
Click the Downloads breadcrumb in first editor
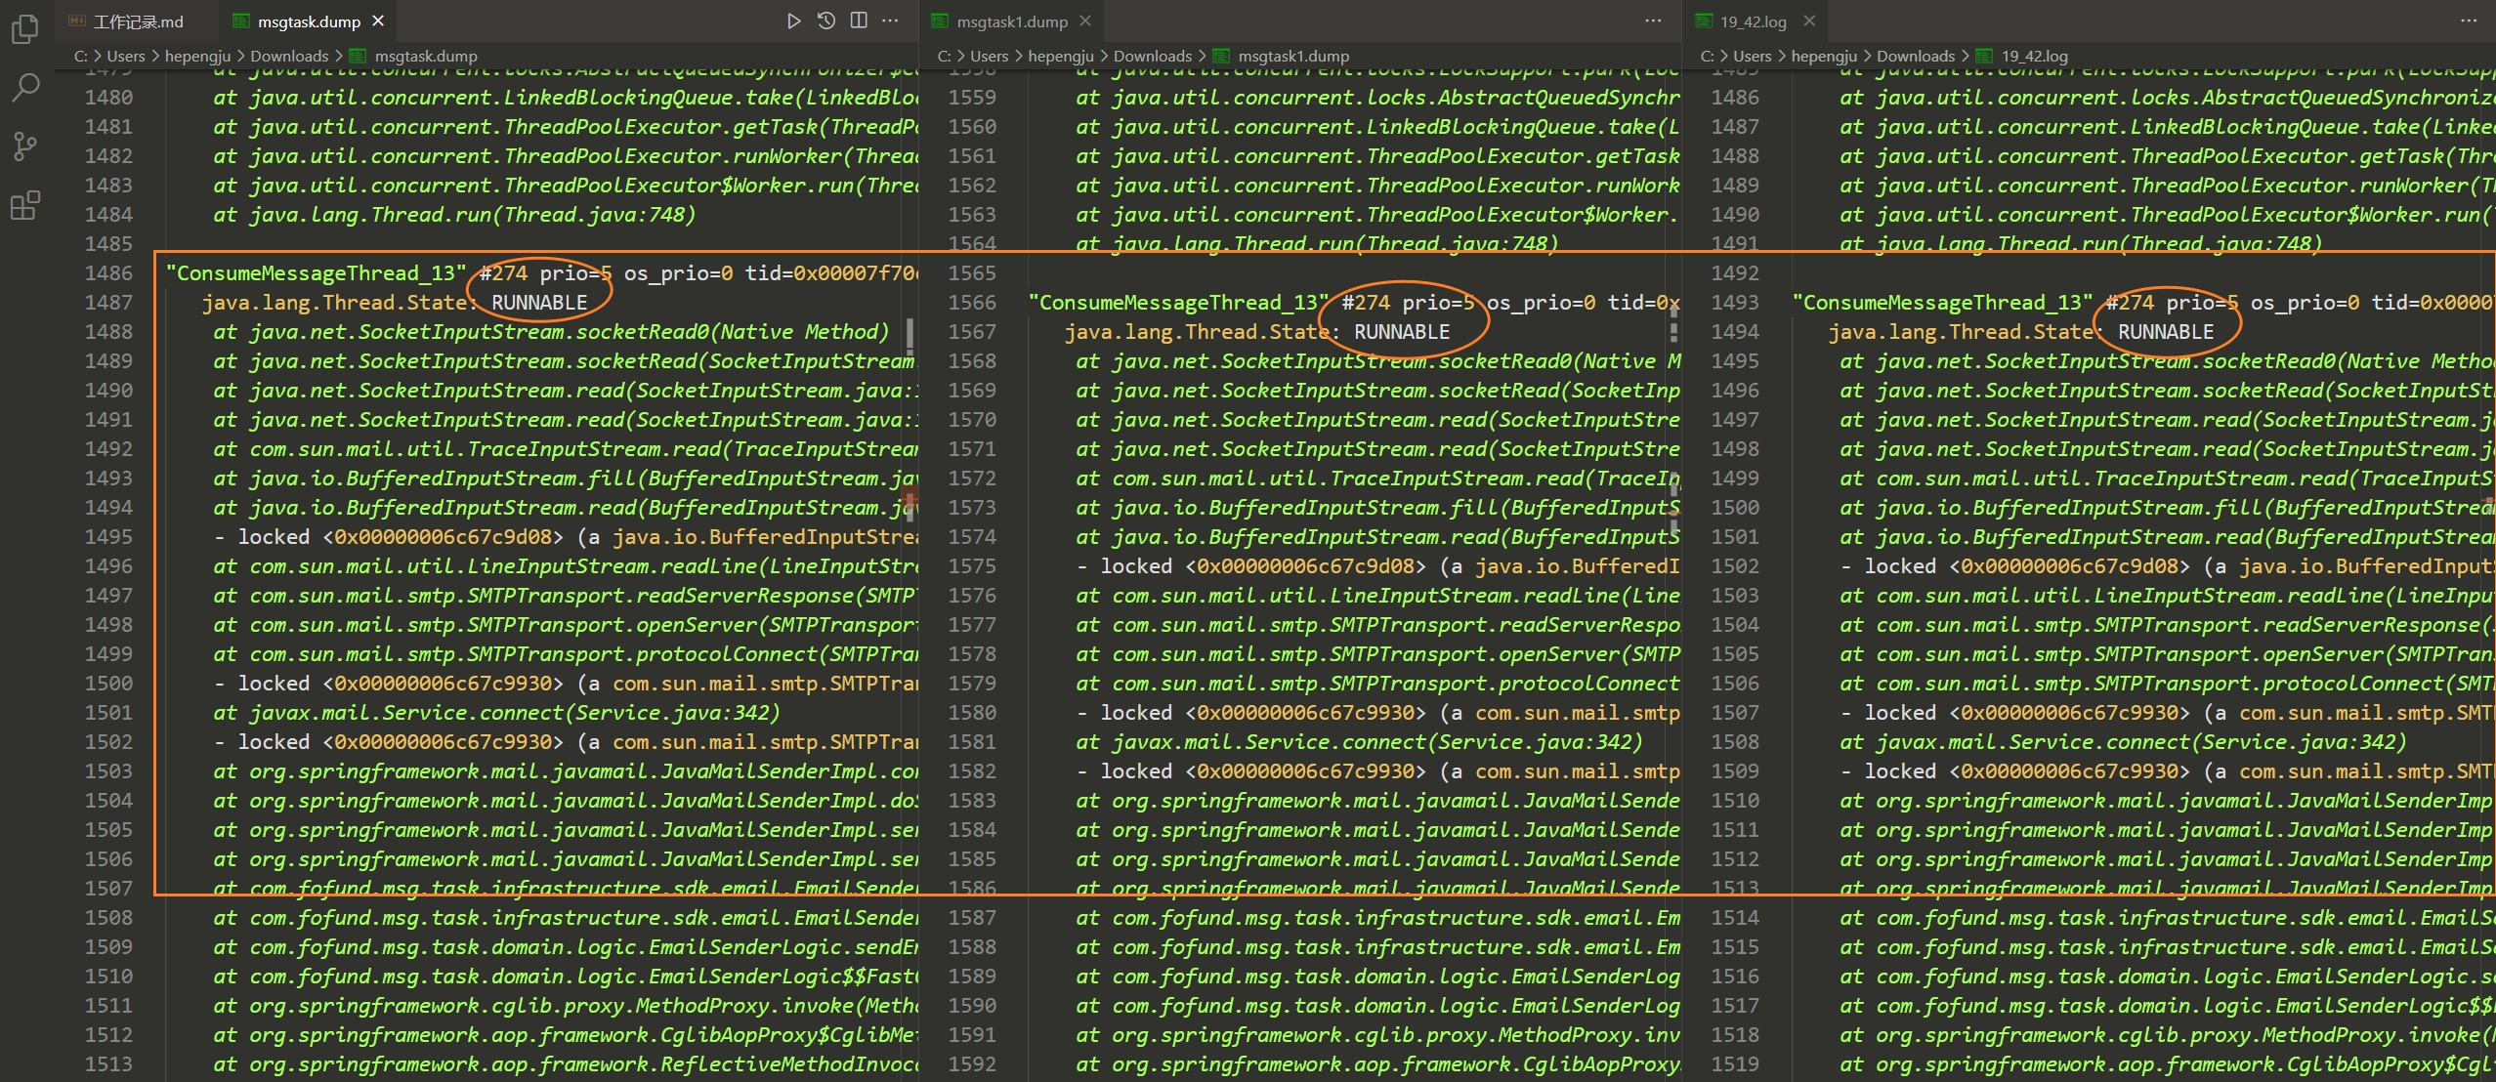289,56
